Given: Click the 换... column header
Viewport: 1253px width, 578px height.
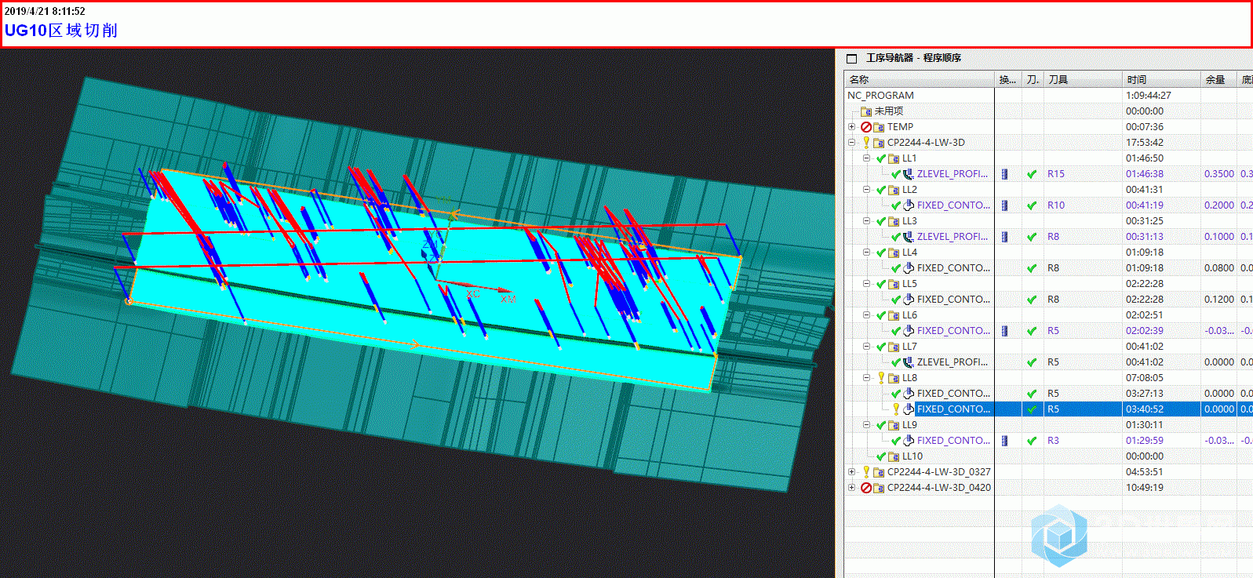Looking at the screenshot, I should click(1008, 80).
